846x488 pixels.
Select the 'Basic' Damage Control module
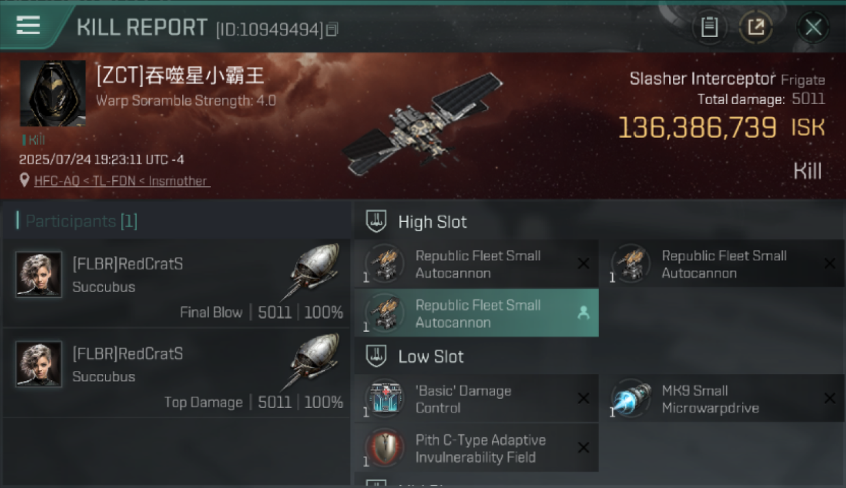point(476,399)
